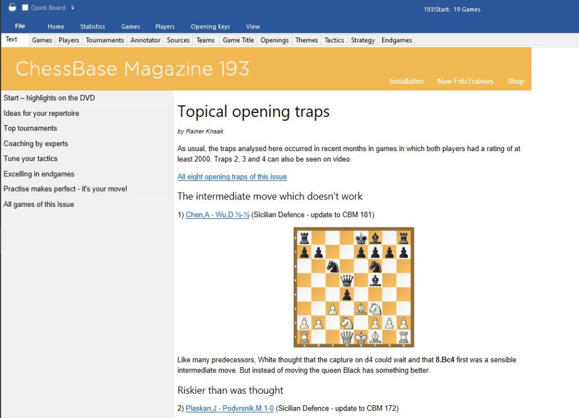The image size is (579, 418).
Task: Open the Chen,A - Wu,D game link
Action: click(218, 215)
